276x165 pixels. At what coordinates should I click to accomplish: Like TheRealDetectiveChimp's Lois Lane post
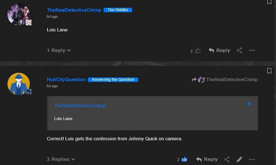tap(197, 51)
